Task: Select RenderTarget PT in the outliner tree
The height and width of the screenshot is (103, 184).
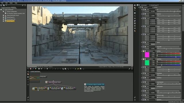Action: (x=11, y=21)
